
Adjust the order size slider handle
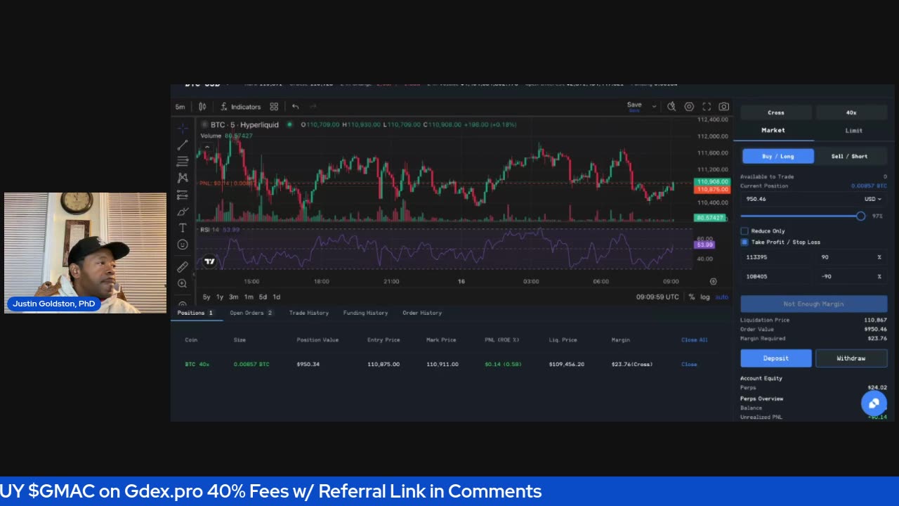[x=860, y=216]
